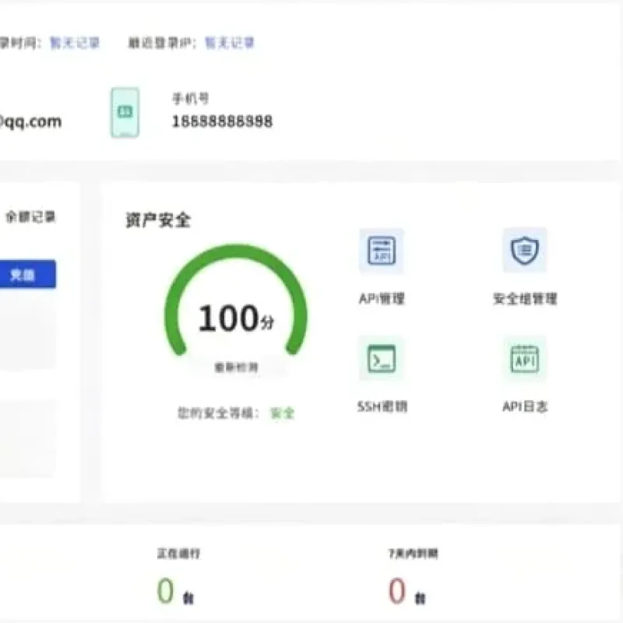This screenshot has width=623, height=623.
Task: Click the 100分 score text
Action: pos(236,318)
